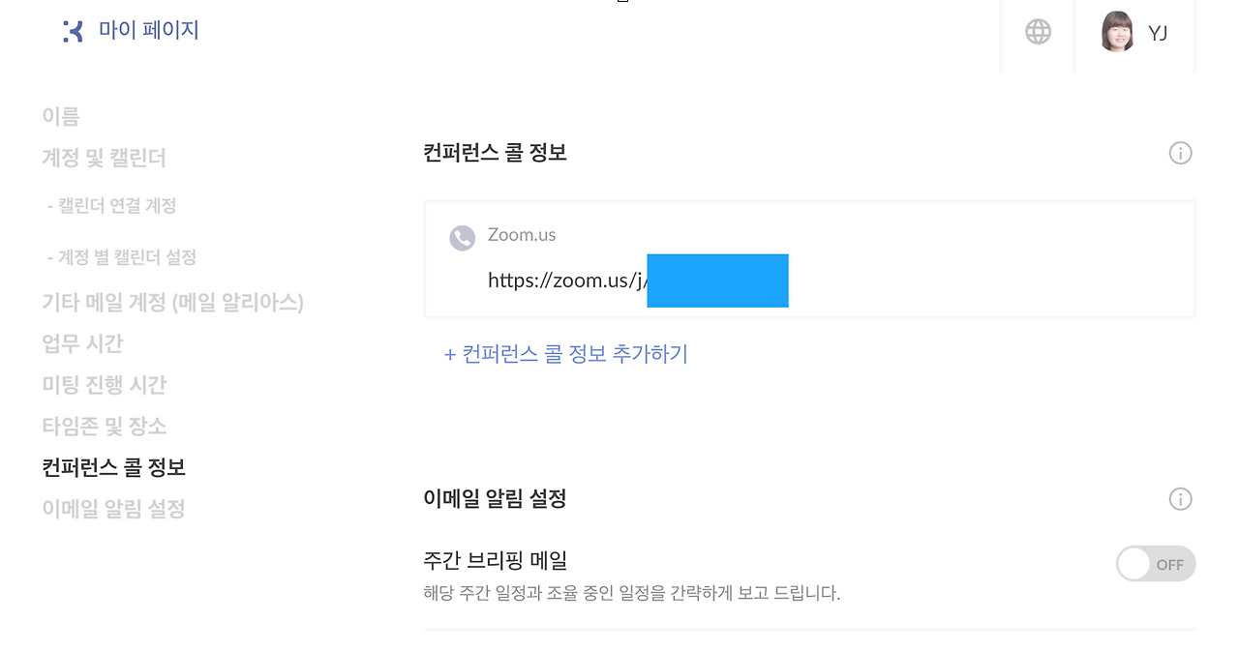Select 미팅 진행 시간 in the sidebar
The height and width of the screenshot is (651, 1239).
pos(104,385)
